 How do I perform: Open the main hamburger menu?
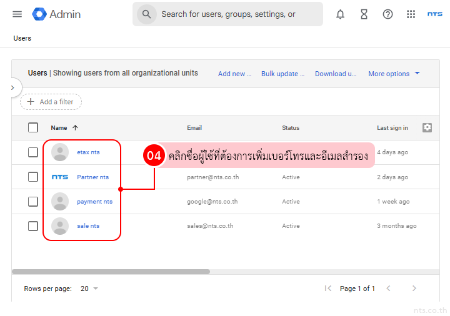pos(17,14)
